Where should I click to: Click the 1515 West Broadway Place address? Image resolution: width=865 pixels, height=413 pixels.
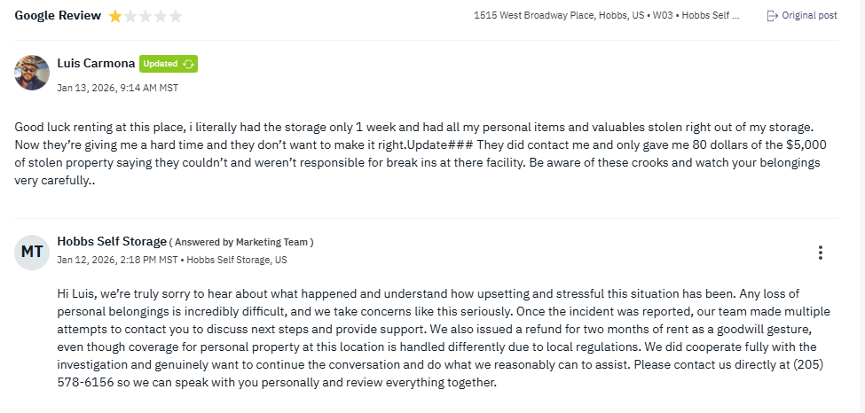(533, 16)
